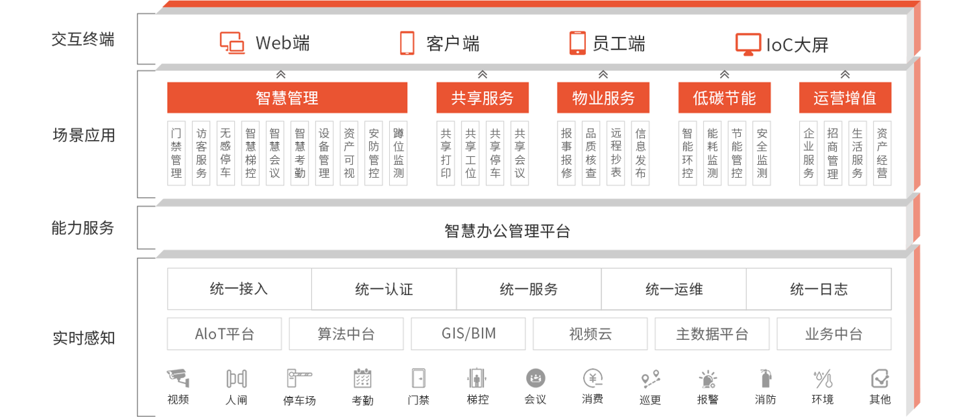Open the 运营增值 header

coord(846,98)
